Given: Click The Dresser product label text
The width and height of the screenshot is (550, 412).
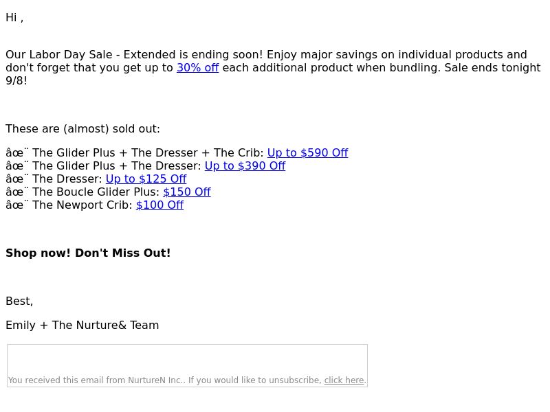Looking at the screenshot, I should pos(67,179).
